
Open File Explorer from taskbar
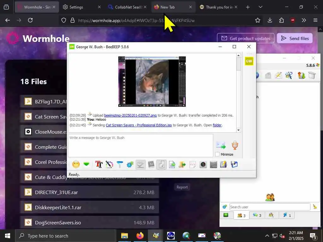tap(124, 236)
